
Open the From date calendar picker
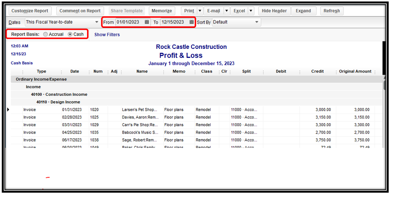[147, 22]
